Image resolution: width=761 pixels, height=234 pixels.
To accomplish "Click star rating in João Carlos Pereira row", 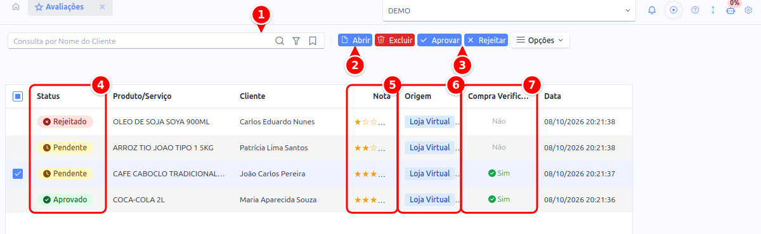I will click(x=370, y=174).
